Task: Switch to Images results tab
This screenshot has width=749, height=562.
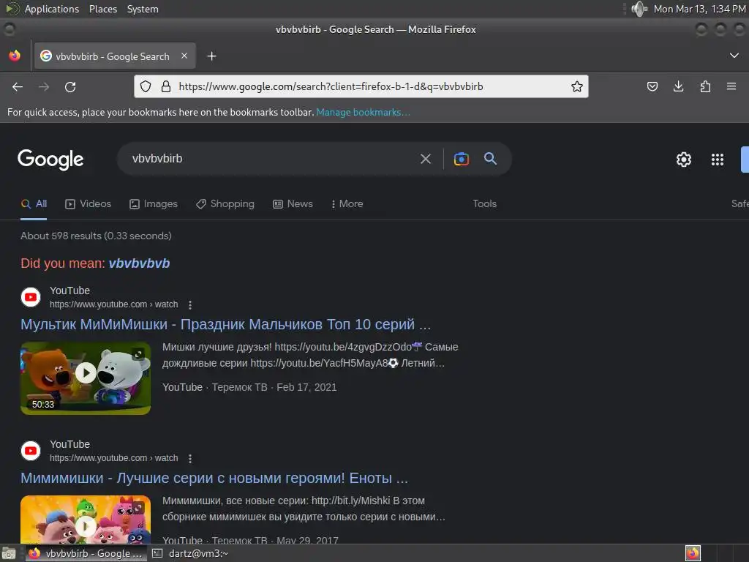Action: point(154,204)
